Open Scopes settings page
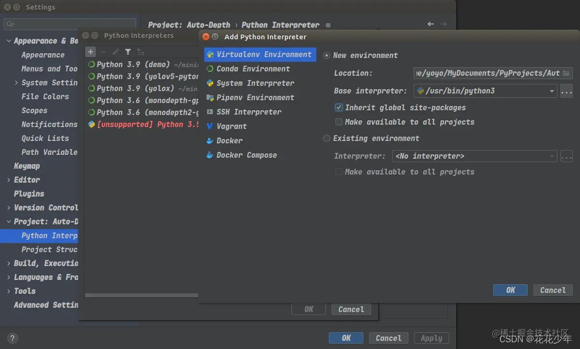This screenshot has width=580, height=349. [35, 110]
